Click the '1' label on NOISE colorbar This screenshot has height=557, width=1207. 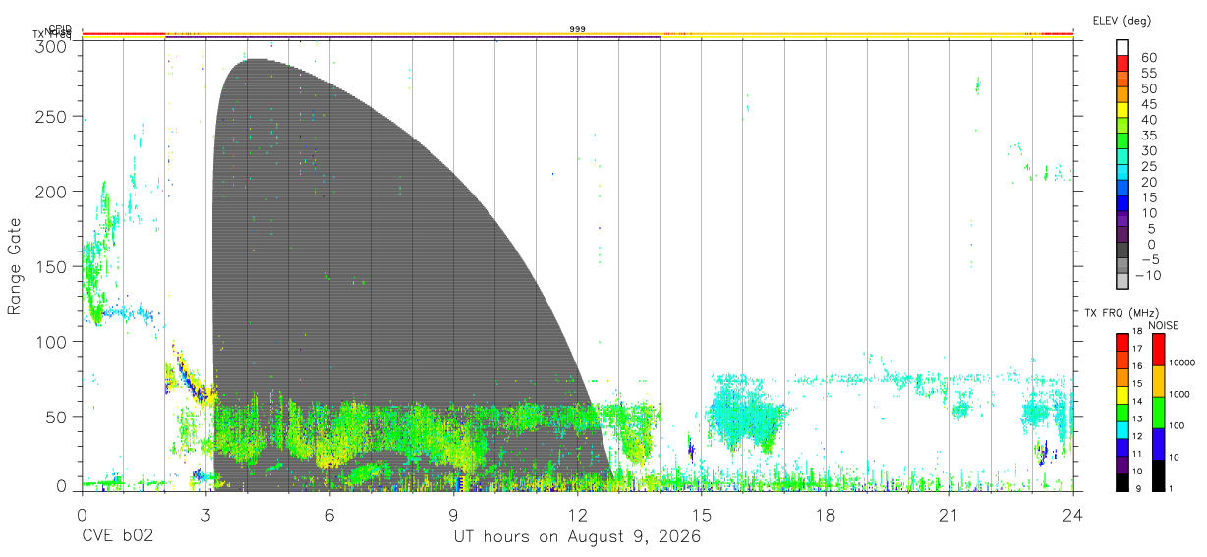click(1170, 488)
